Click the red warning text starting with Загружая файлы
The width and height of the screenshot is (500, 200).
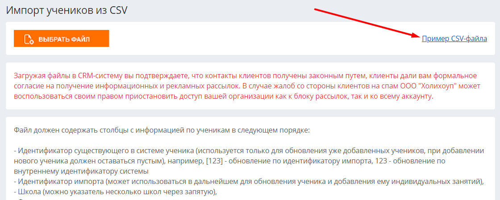tap(248, 87)
